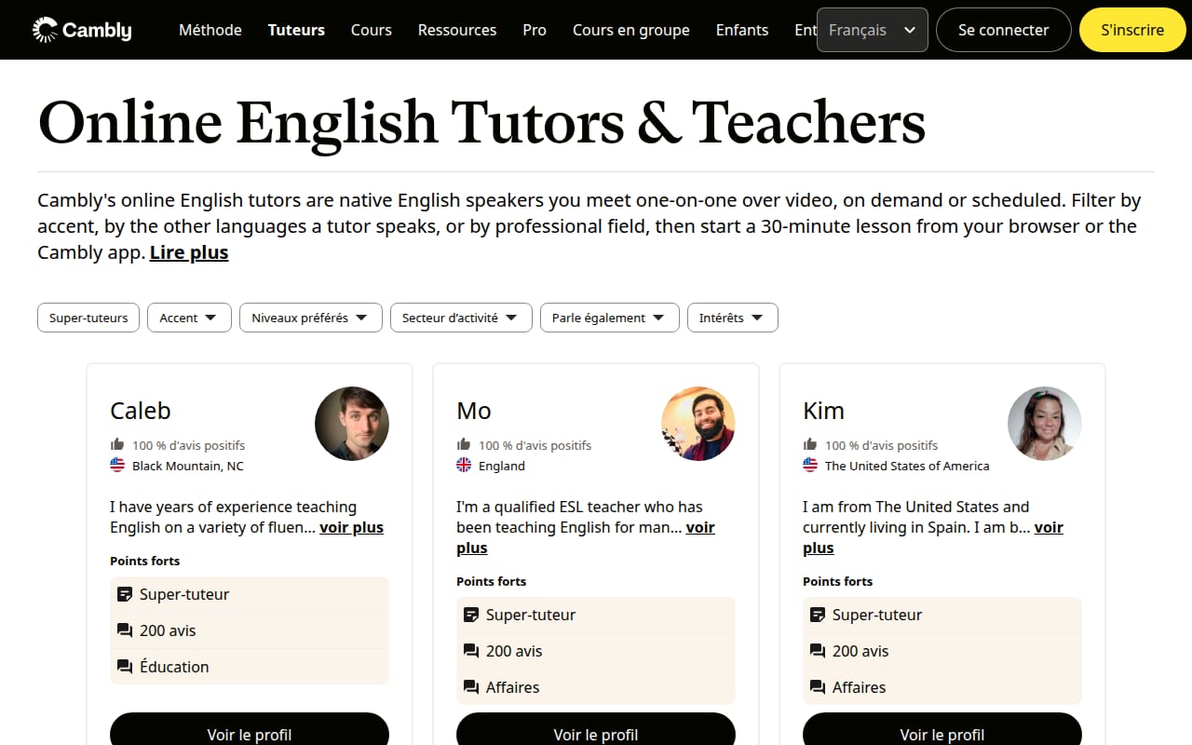Click the 200 avis chat icon in Mo's card

click(x=471, y=651)
